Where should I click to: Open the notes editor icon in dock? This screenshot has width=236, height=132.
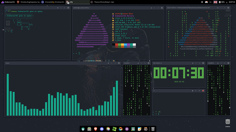coord(140,129)
